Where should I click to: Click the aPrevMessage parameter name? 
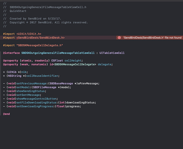(x=88, y=83)
